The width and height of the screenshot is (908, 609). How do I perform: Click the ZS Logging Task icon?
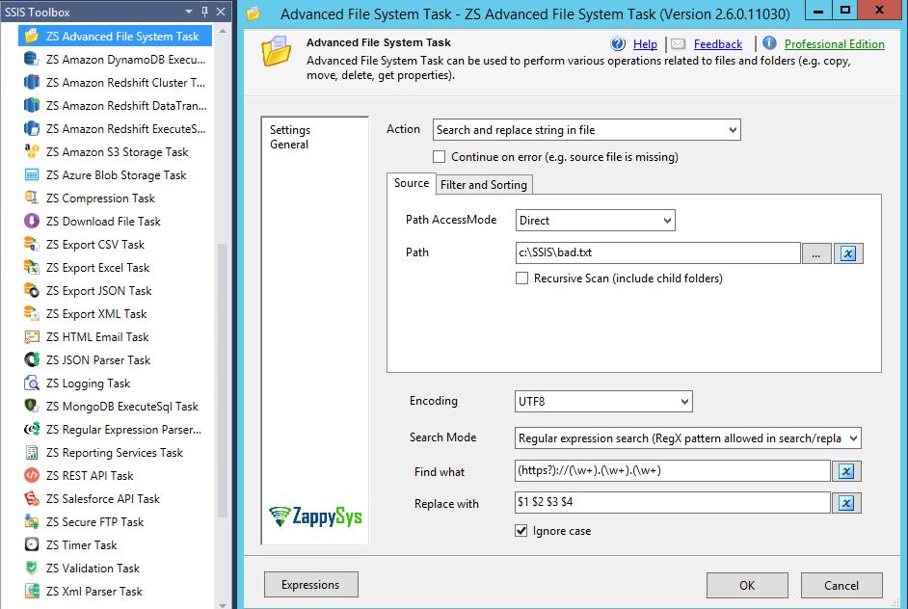[x=32, y=384]
